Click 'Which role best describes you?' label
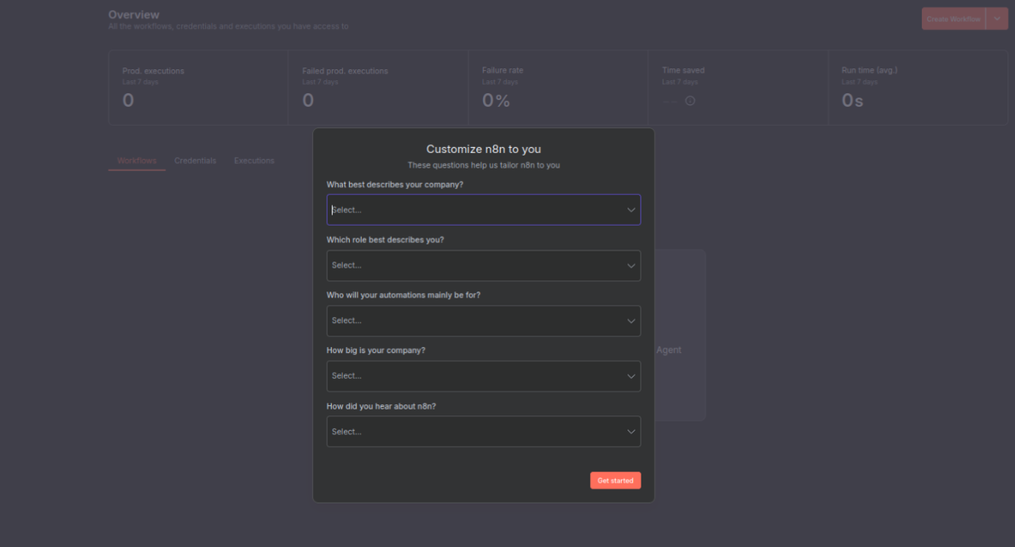The width and height of the screenshot is (1015, 547). coord(385,239)
